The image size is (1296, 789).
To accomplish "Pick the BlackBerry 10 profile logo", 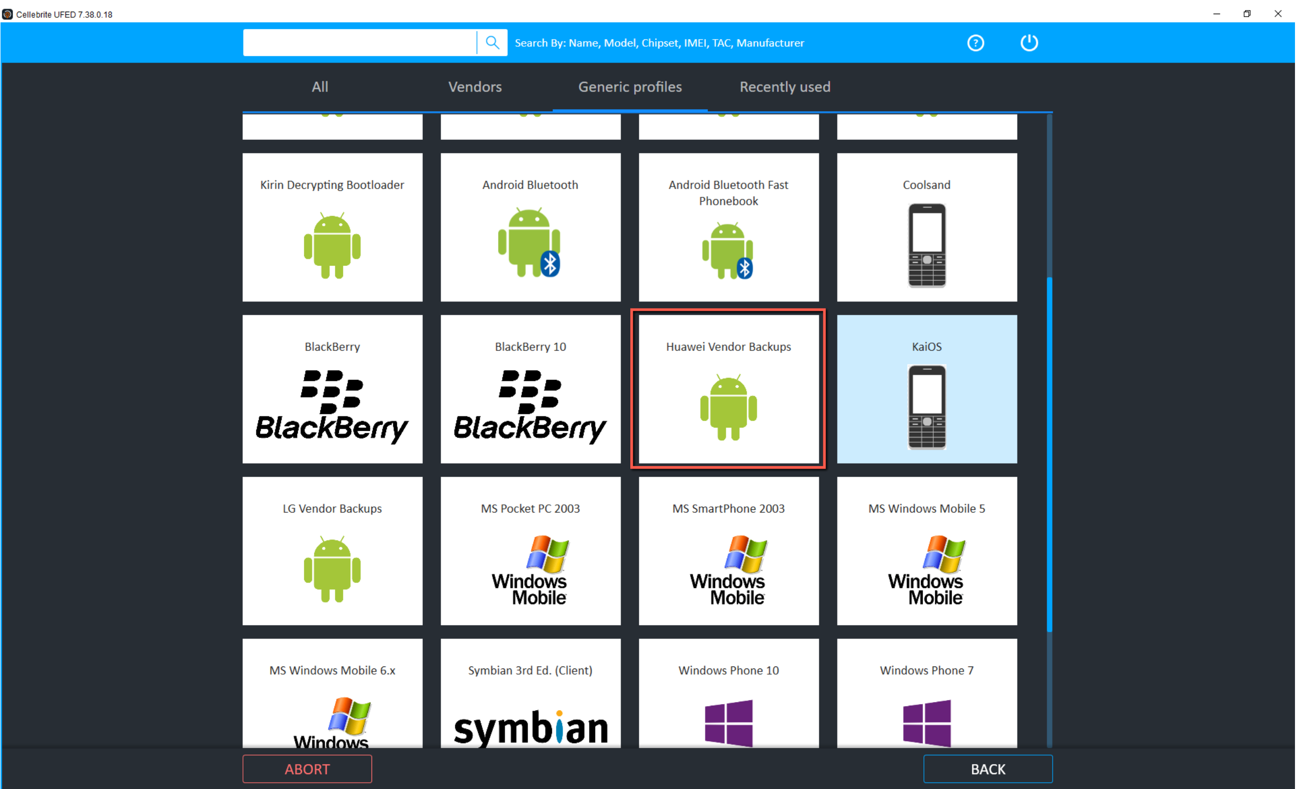I will [530, 406].
